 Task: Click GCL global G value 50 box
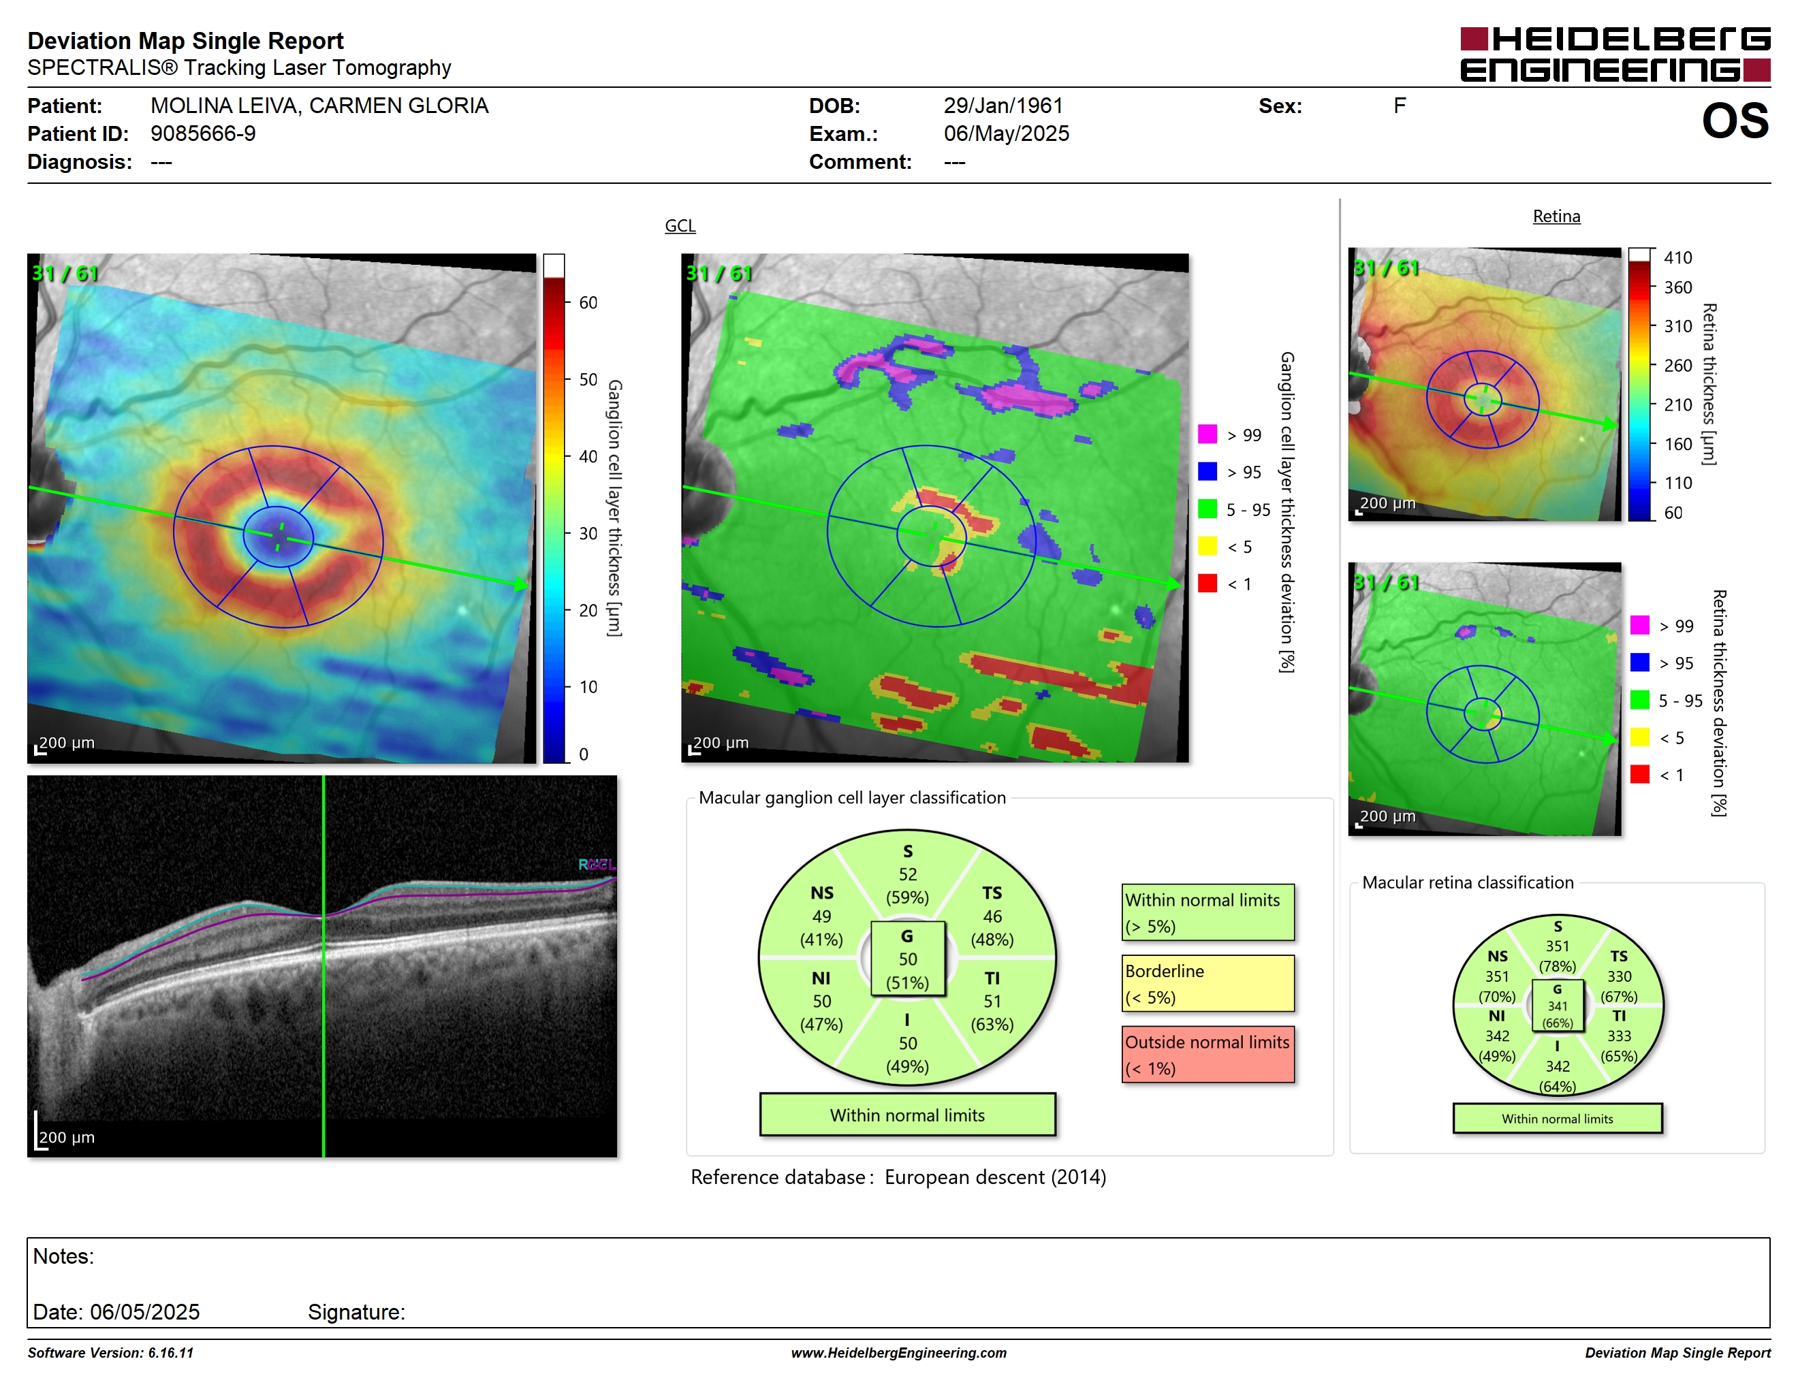[907, 959]
